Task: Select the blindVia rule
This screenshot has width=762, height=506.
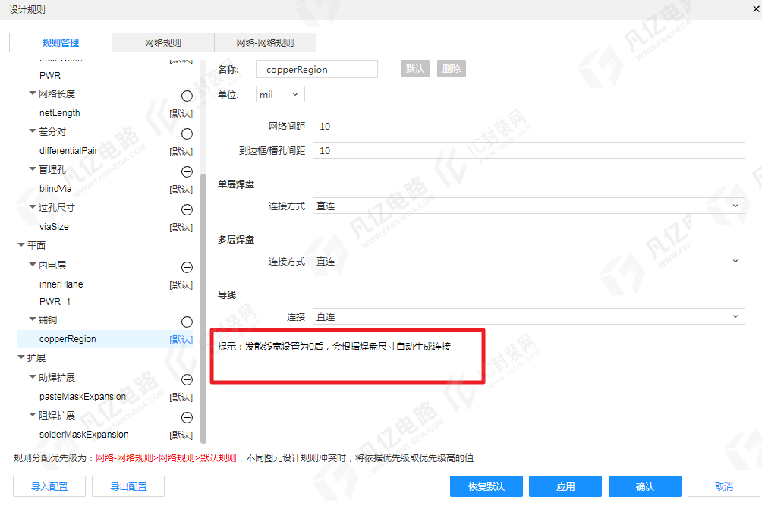Action: [55, 188]
